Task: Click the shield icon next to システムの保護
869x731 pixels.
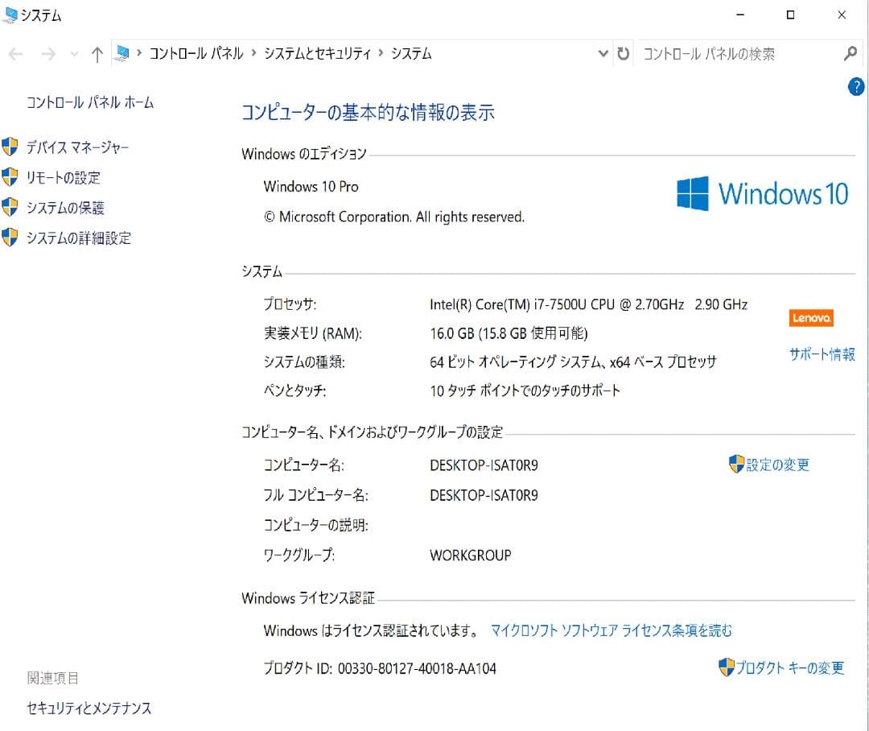Action: [10, 208]
